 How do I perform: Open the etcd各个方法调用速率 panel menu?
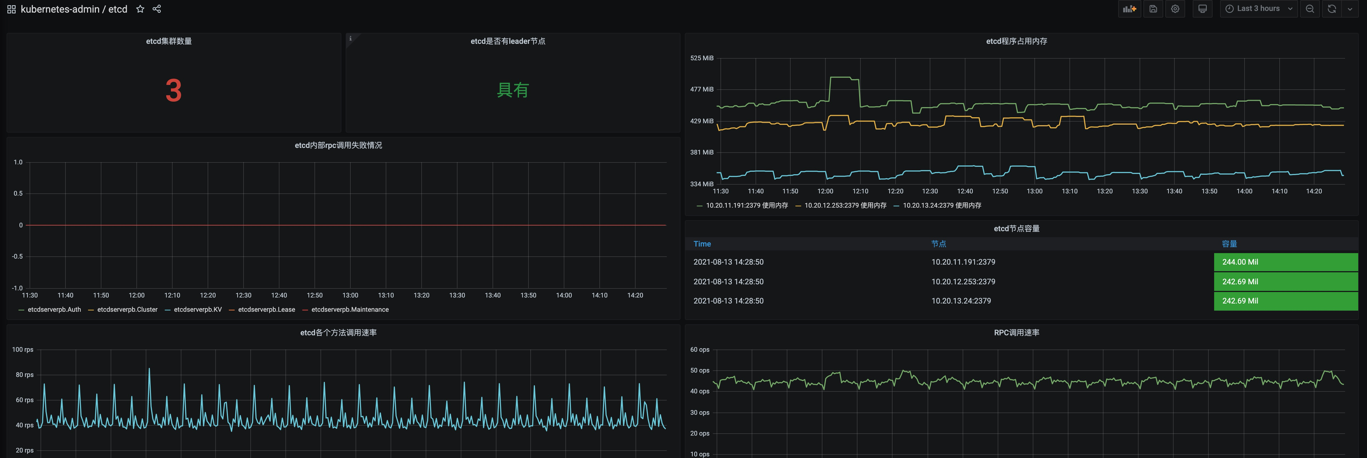click(x=338, y=332)
